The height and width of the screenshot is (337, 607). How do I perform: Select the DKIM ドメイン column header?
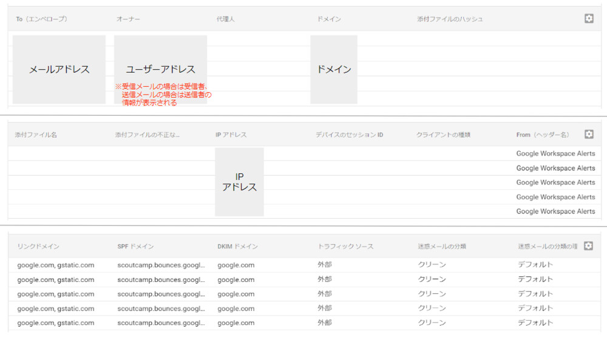point(237,247)
